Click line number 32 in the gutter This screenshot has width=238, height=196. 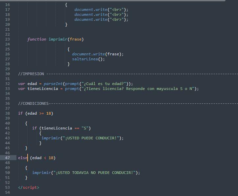pos(8,84)
